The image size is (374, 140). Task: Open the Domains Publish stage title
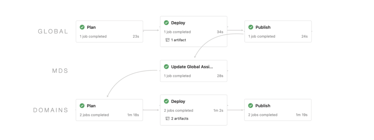[x=263, y=105]
